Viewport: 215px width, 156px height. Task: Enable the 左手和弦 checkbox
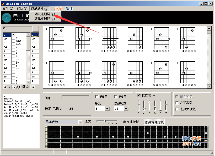[177, 103]
